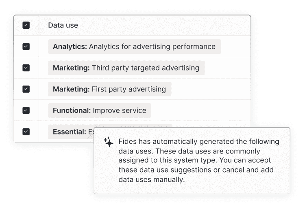This screenshot has width=305, height=213.
Task: Toggle the Functional Improve service checkbox
Action: (26, 111)
